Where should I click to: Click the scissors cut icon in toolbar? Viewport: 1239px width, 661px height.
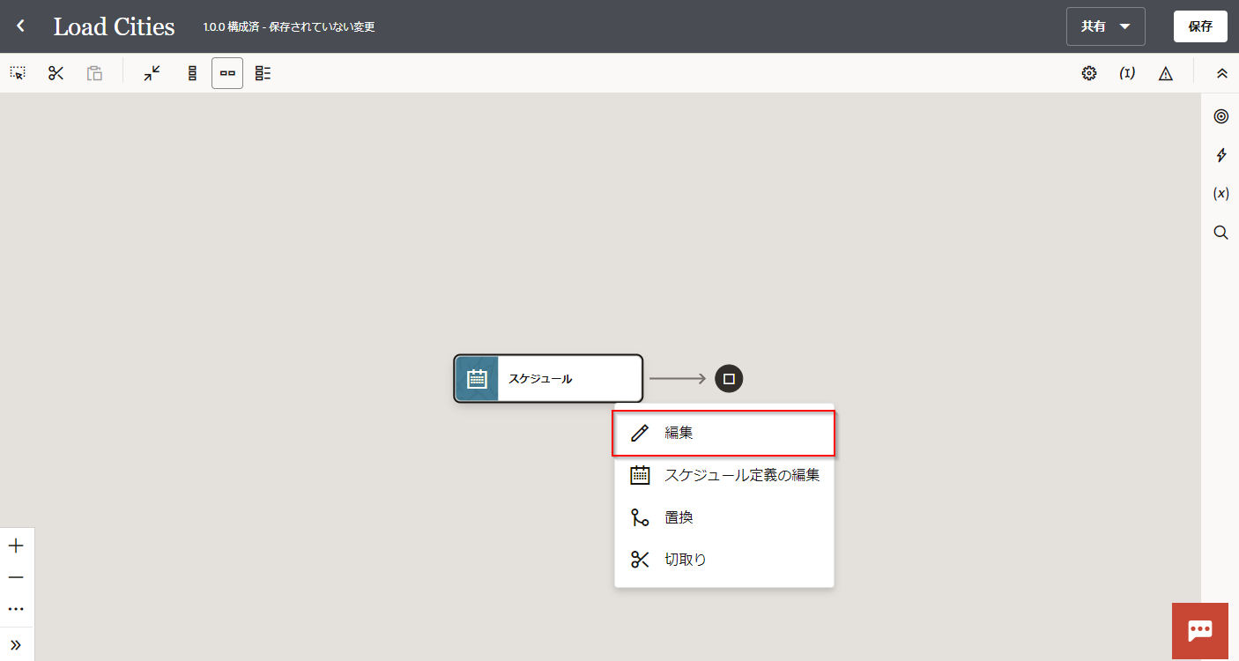click(56, 73)
